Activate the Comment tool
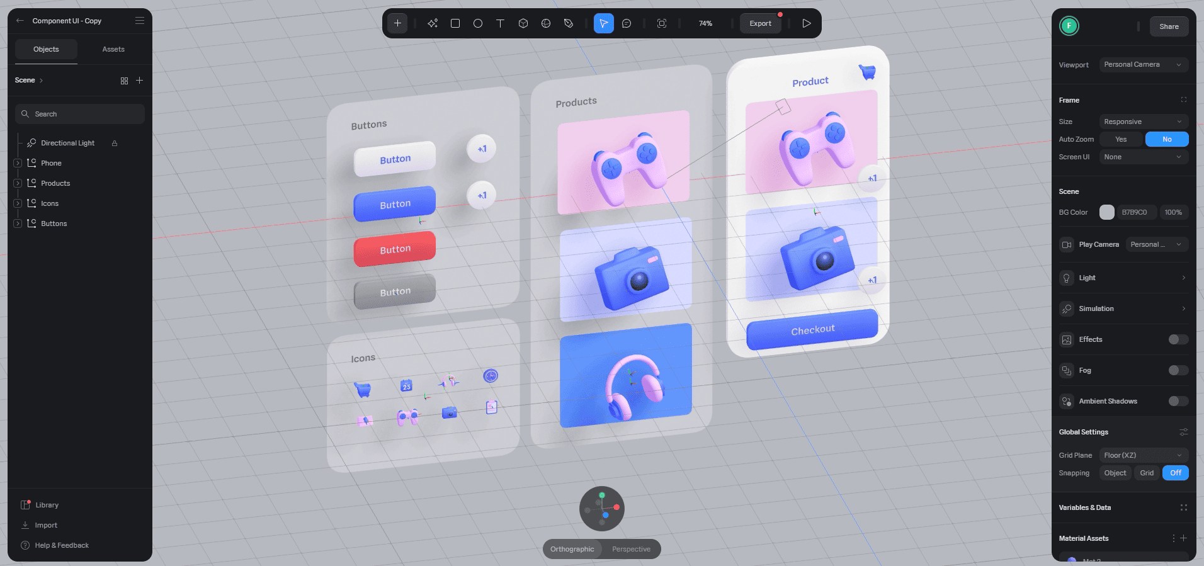Screen dimensions: 1204x566 click(627, 23)
